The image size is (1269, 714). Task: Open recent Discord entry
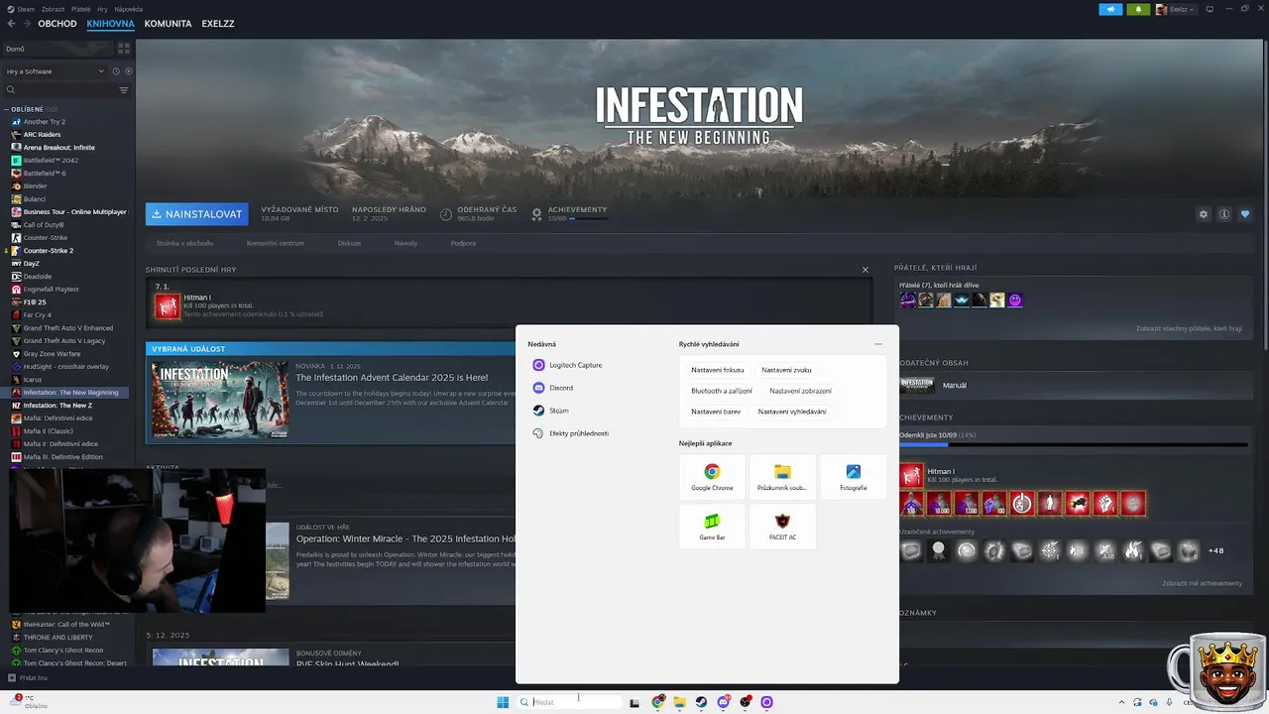pyautogui.click(x=553, y=388)
